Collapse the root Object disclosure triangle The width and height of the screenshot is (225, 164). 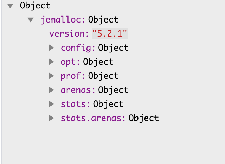pyautogui.click(x=10, y=6)
